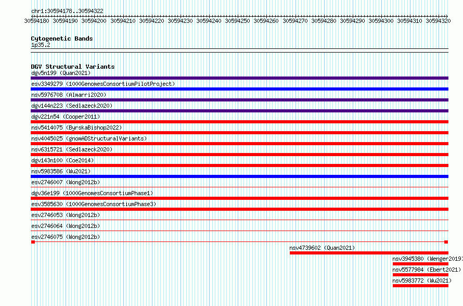The image size is (463, 306).
Task: Select the dark purple dgv5n199 variant bar
Action: [239, 78]
